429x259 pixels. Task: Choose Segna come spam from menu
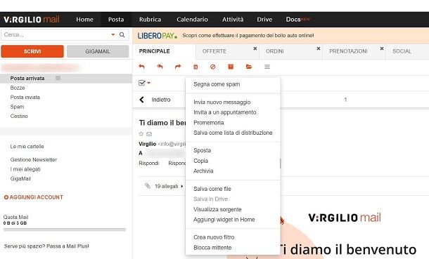(x=217, y=84)
